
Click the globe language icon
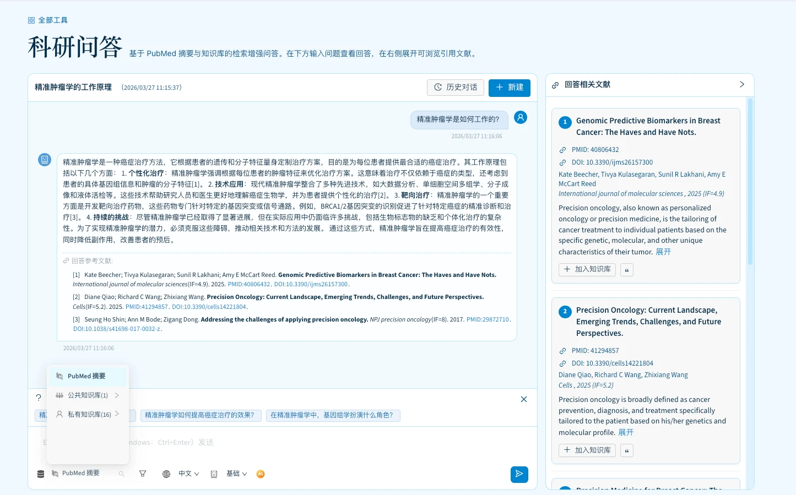[x=166, y=474]
